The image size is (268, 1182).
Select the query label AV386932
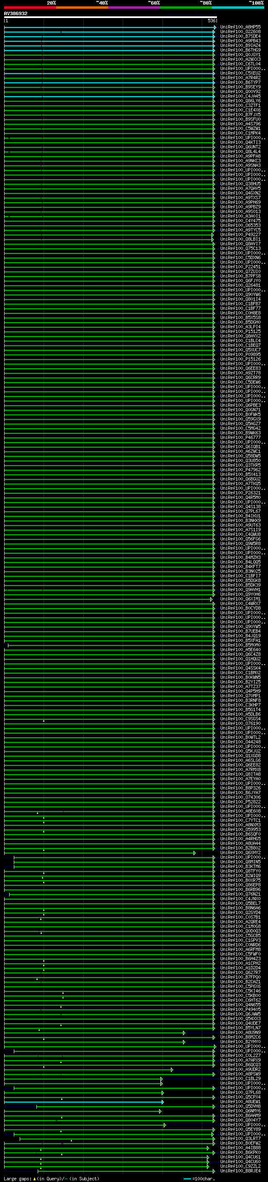pyautogui.click(x=15, y=13)
